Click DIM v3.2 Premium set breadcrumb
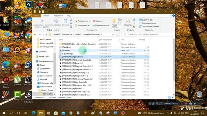207x116 pixels. (x=63, y=34)
